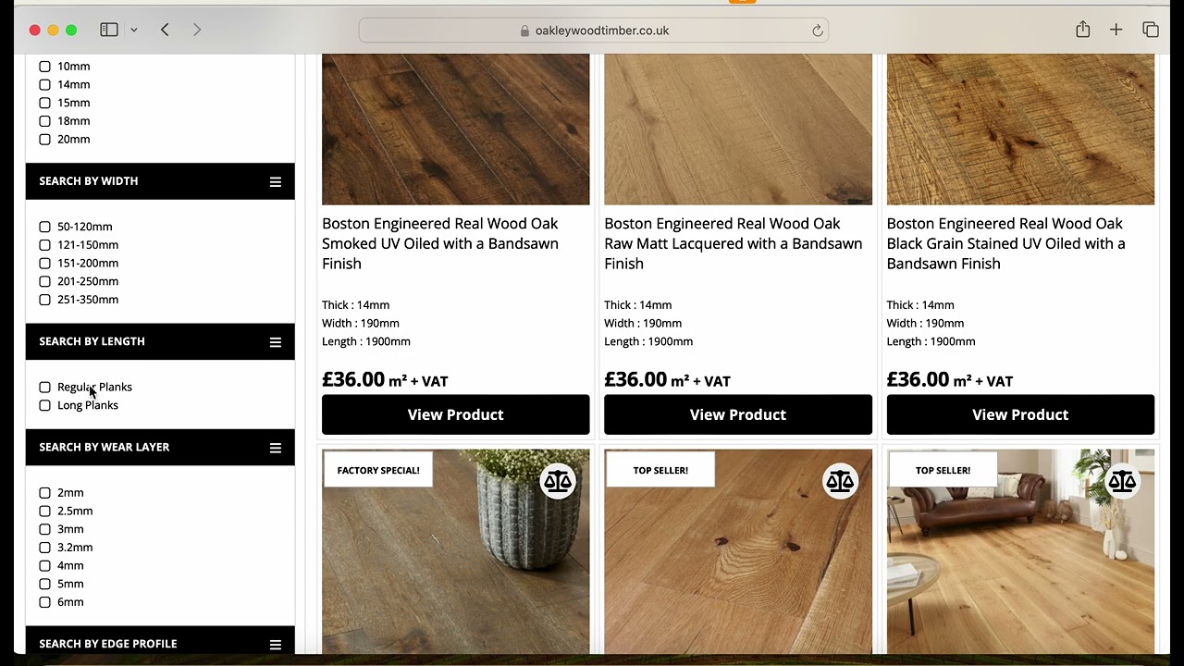View Product for Black Grain Stained oak
This screenshot has width=1184, height=666.
coord(1020,414)
